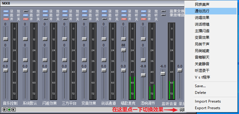The width and height of the screenshot is (239, 114).
Task: Select 另类喊麦 preset entry
Action: point(211,51)
